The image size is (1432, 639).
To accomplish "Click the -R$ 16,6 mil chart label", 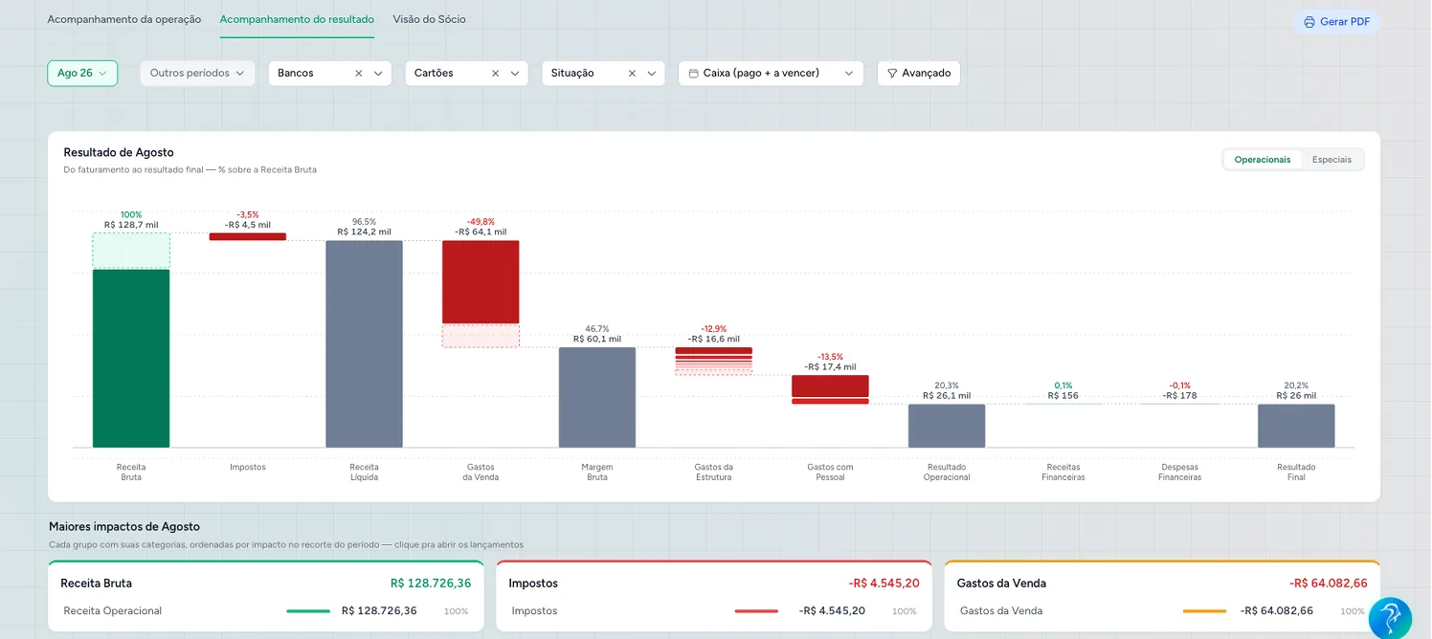I will click(714, 339).
